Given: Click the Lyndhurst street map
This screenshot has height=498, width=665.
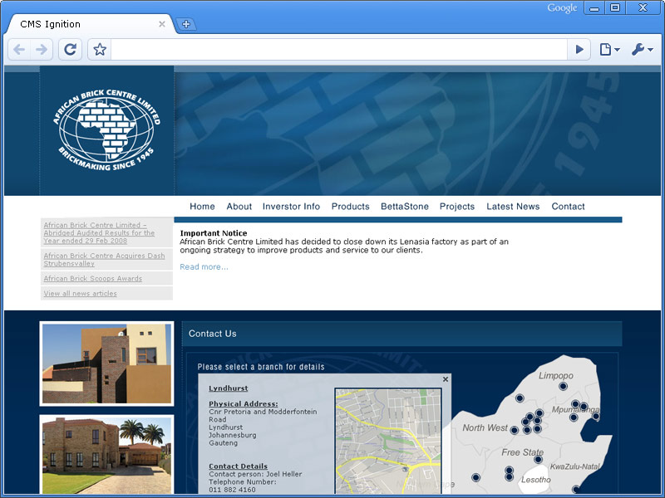Looking at the screenshot, I should [388, 441].
